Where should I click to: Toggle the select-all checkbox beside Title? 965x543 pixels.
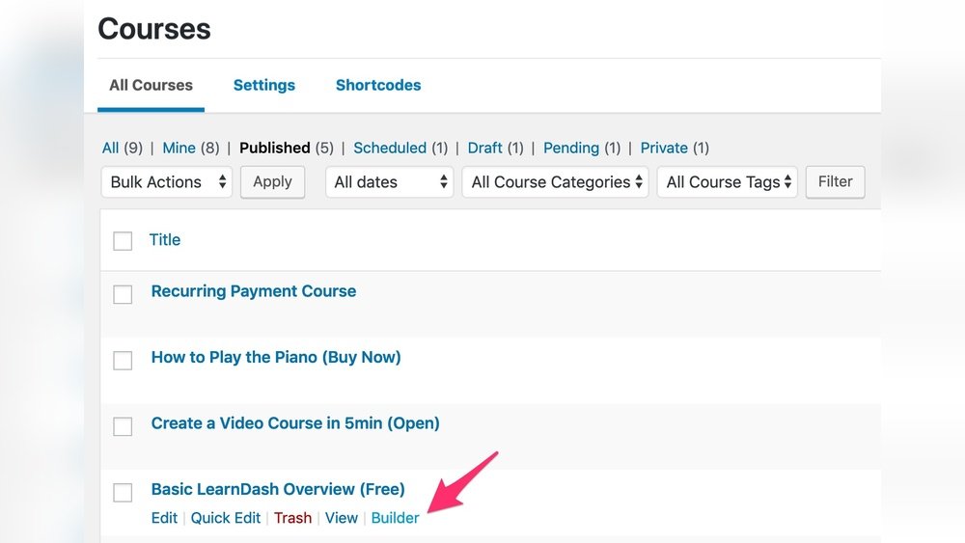[123, 241]
